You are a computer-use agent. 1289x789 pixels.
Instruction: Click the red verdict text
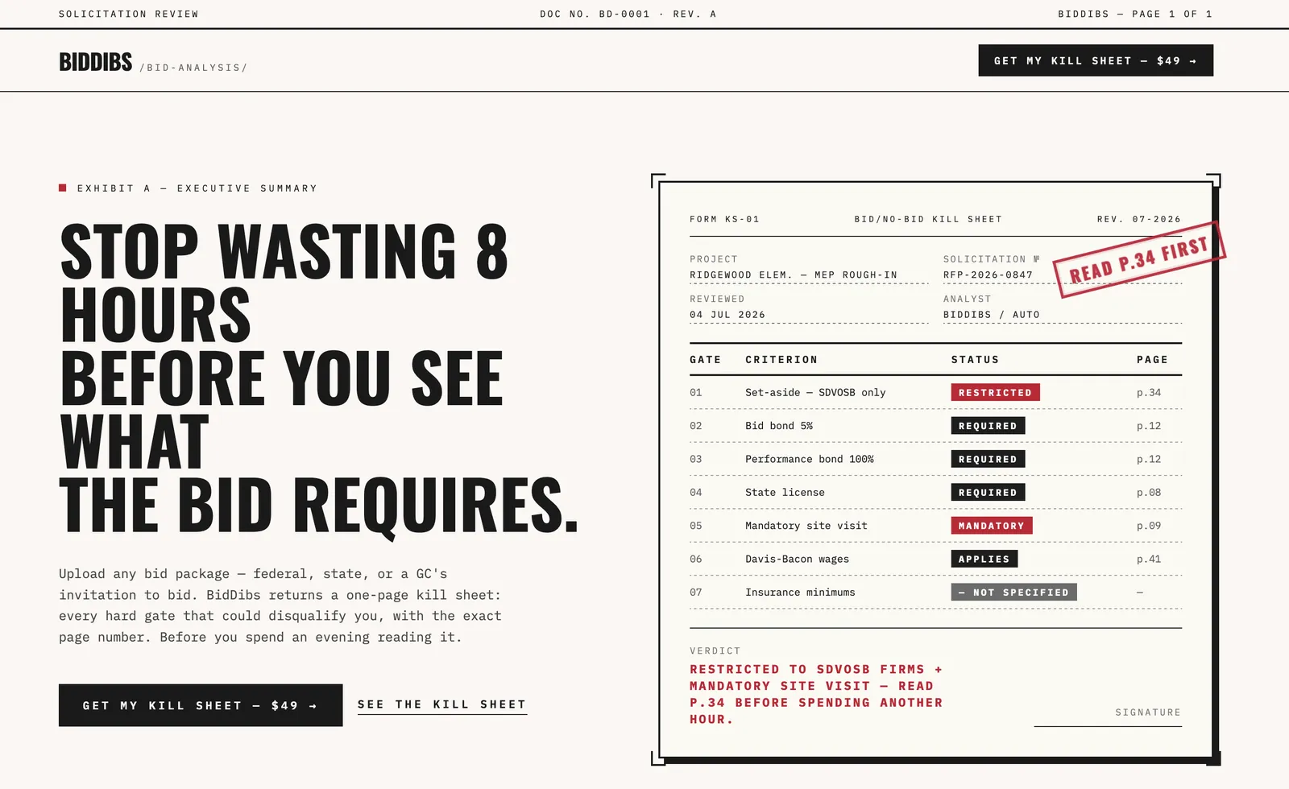(x=816, y=694)
